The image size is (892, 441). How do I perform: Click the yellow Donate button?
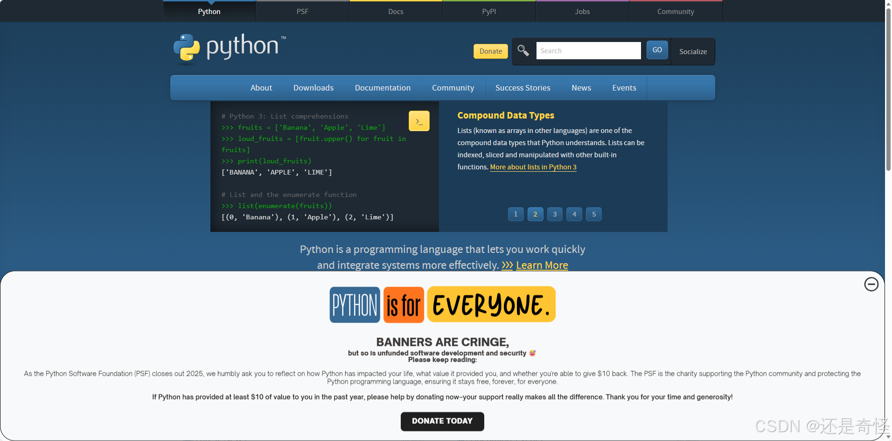pyautogui.click(x=491, y=51)
